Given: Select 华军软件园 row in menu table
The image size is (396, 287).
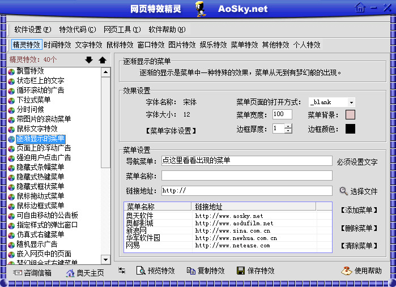Looking at the screenshot, I should [x=228, y=238].
